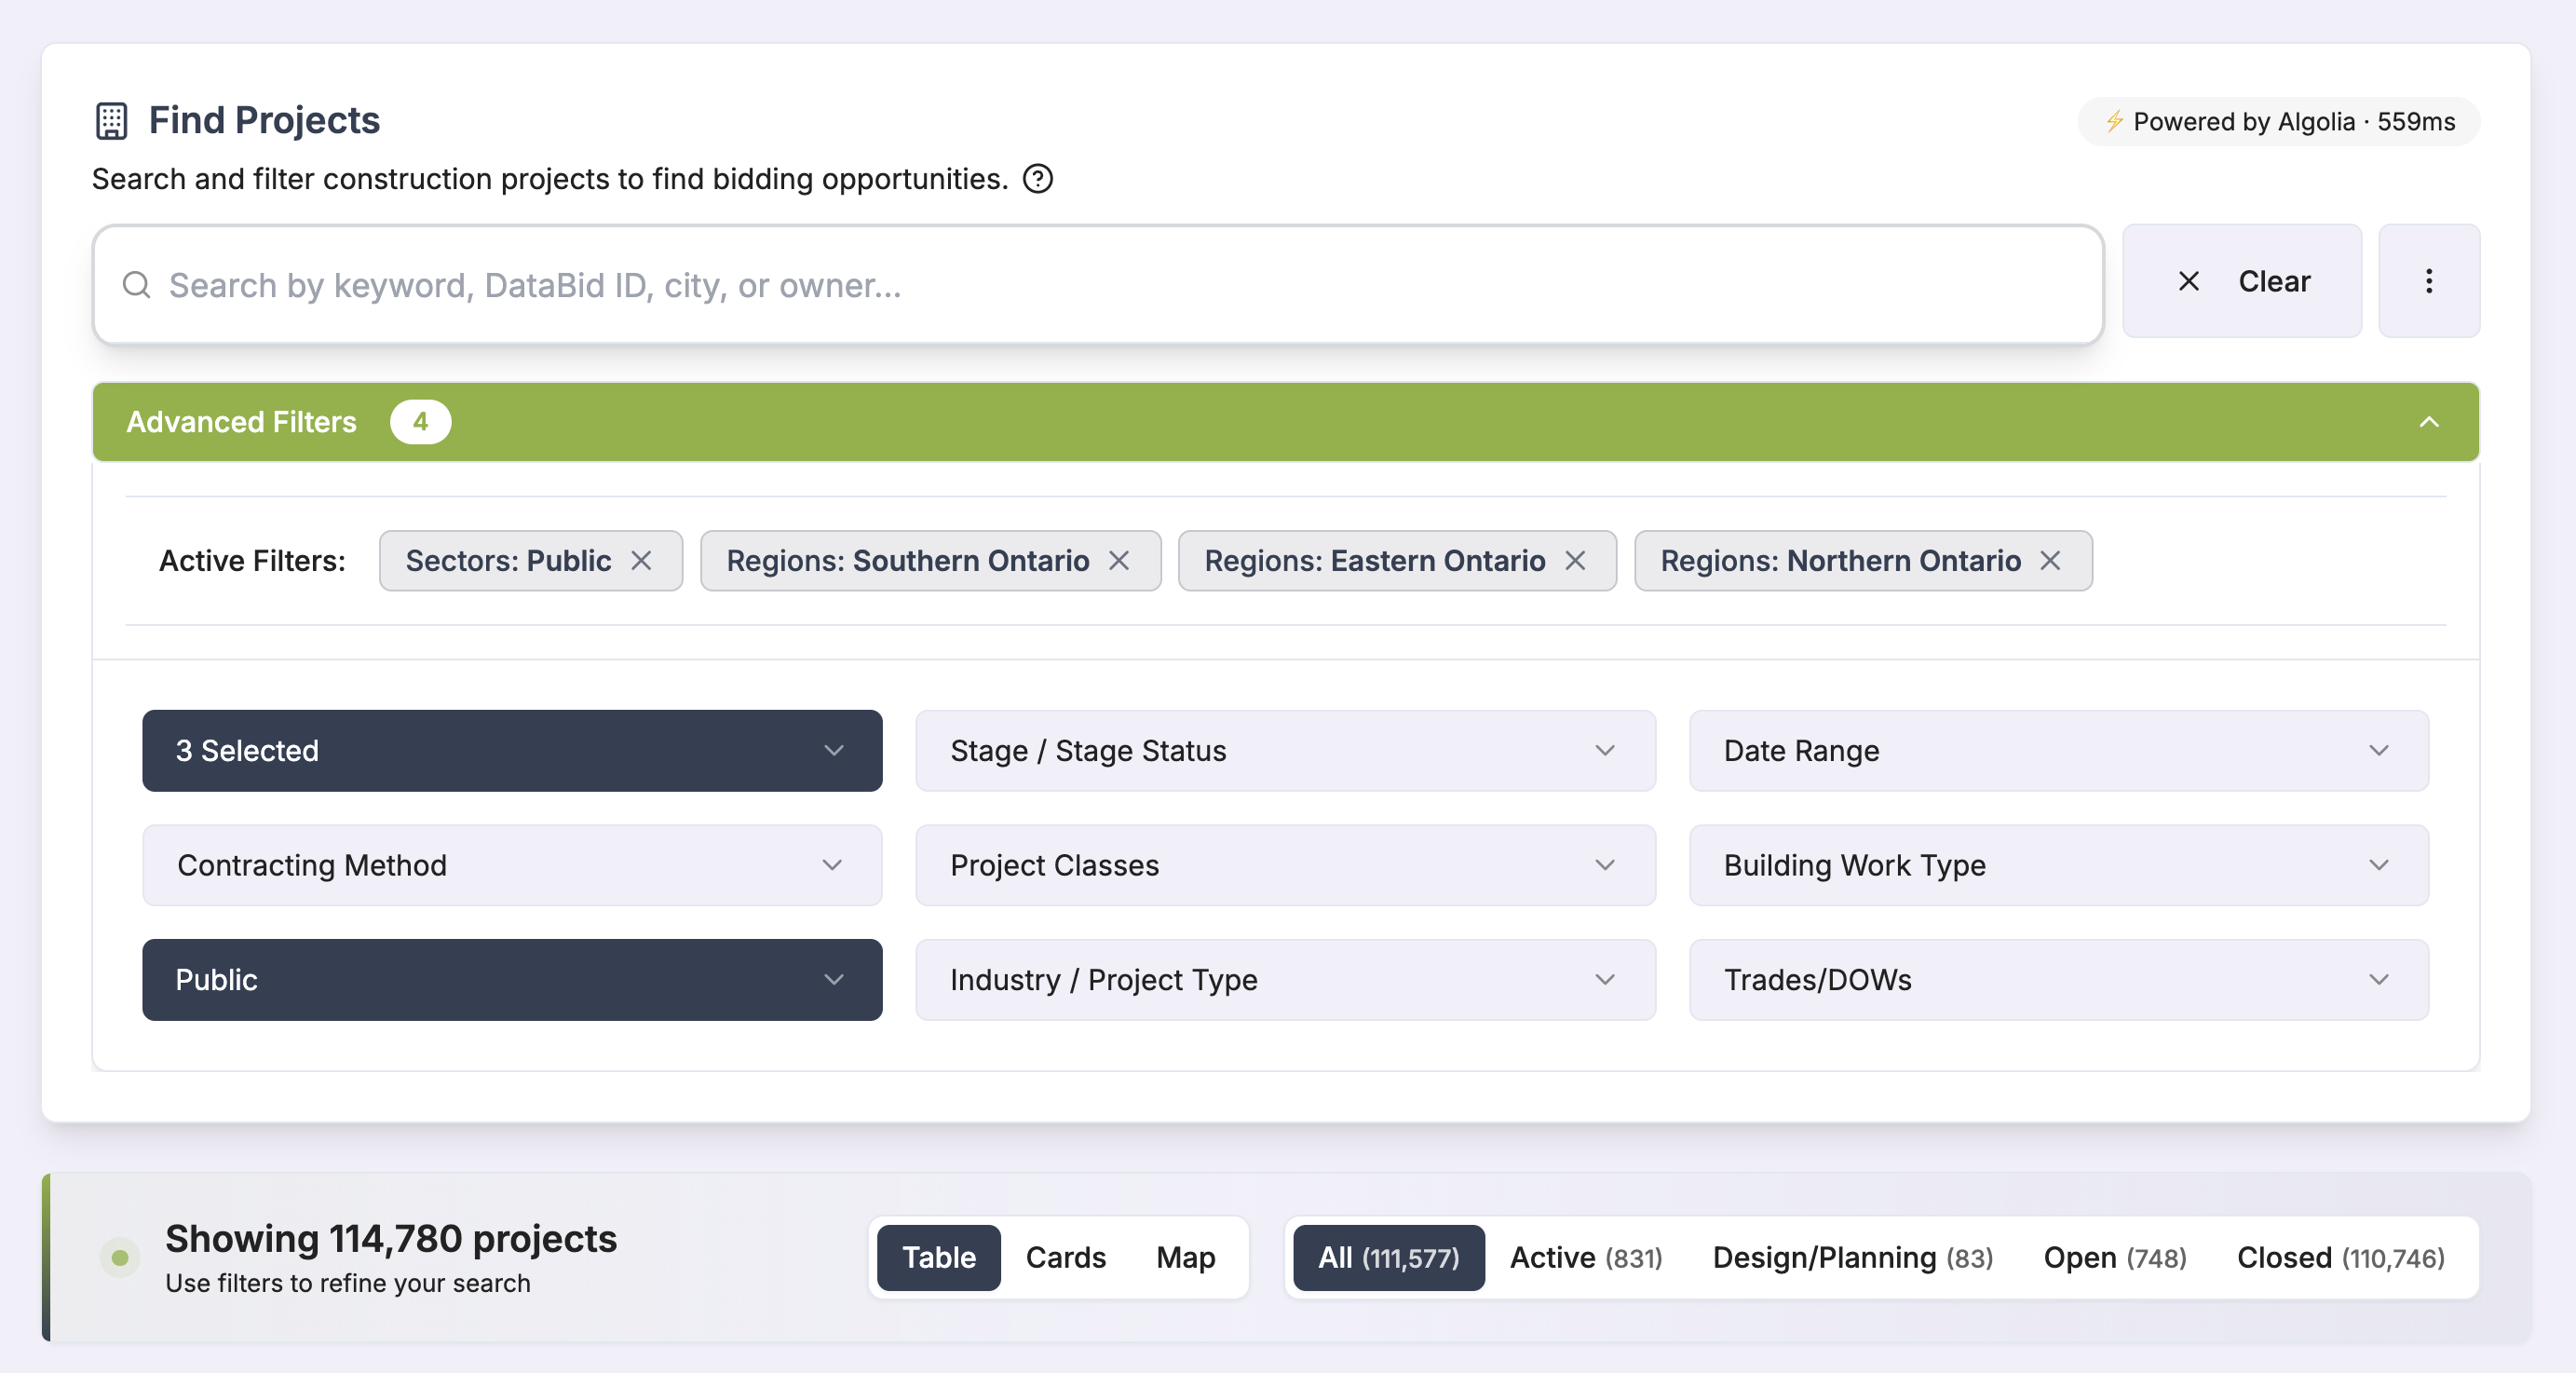Click the Clear button
This screenshot has height=1373, width=2576.
coord(2242,281)
